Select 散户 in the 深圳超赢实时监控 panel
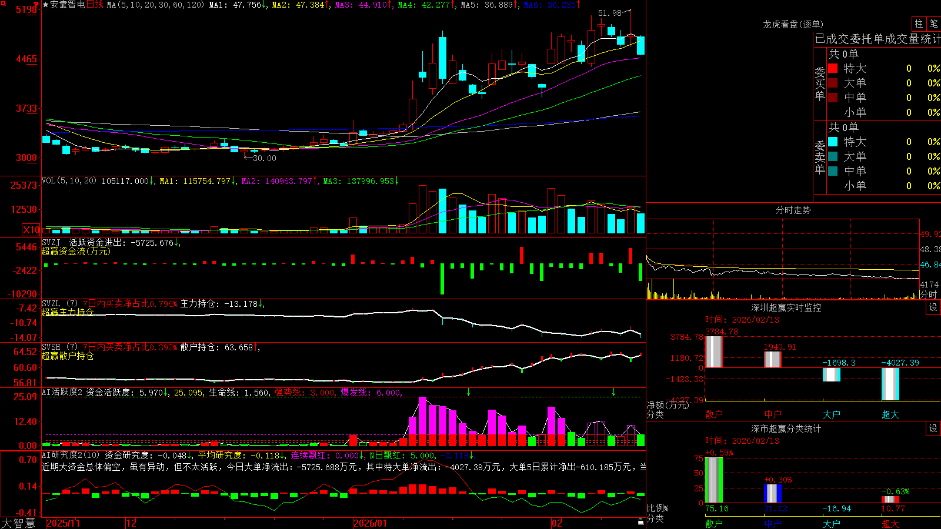The height and width of the screenshot is (529, 941). coord(714,414)
